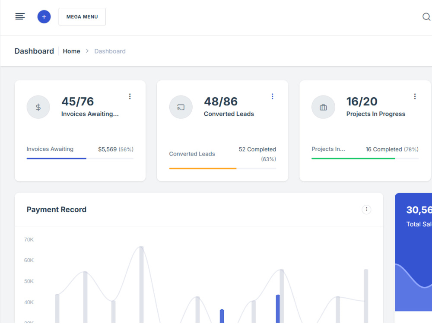Open the options menu of the 45/76 Invoices card
The height and width of the screenshot is (324, 432).
[x=130, y=96]
